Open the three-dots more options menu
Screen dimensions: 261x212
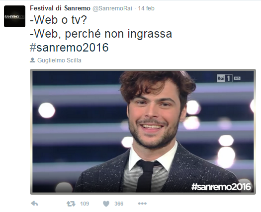click(x=142, y=204)
